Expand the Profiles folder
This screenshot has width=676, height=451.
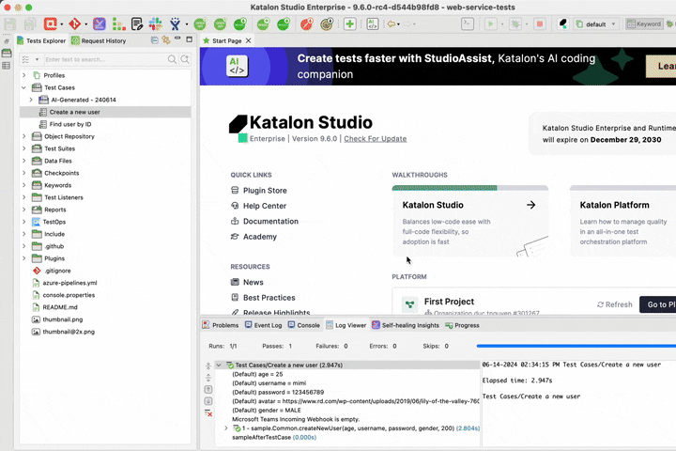coord(24,75)
